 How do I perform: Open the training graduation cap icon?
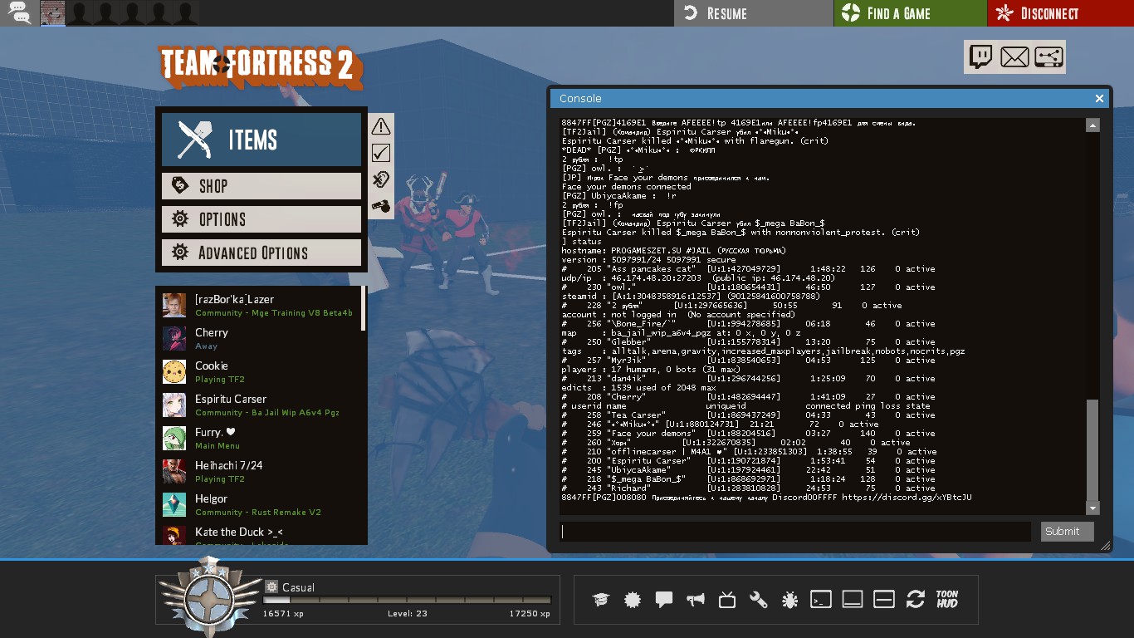pyautogui.click(x=600, y=600)
